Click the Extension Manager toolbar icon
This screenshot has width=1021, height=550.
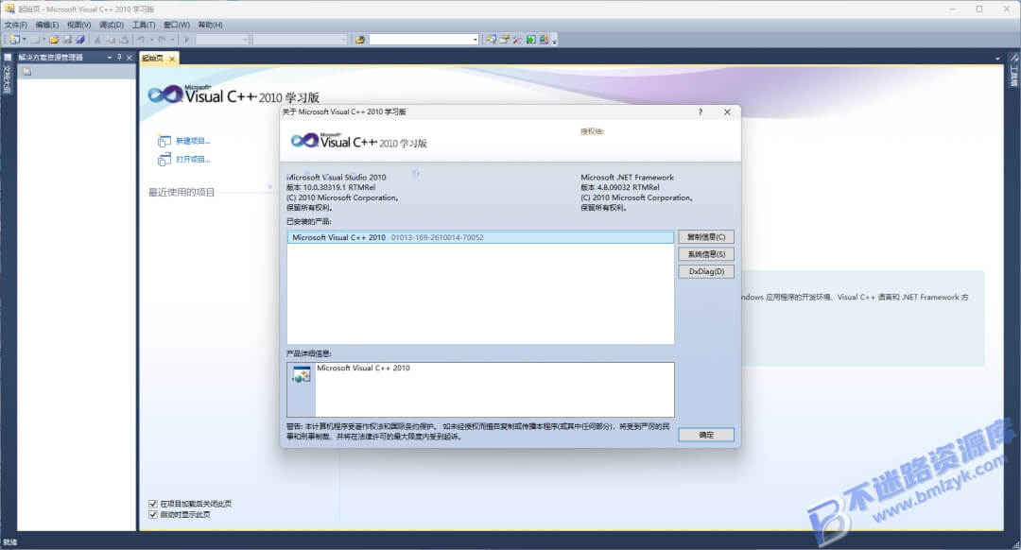[x=544, y=40]
